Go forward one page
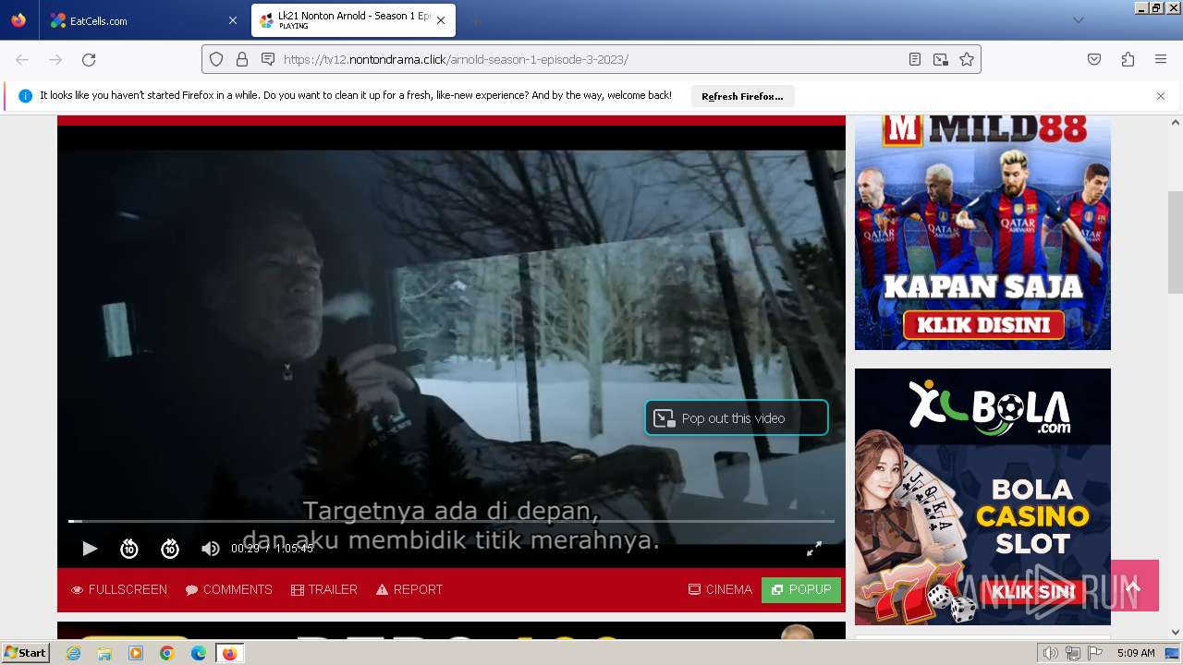1183x665 pixels. 55,59
